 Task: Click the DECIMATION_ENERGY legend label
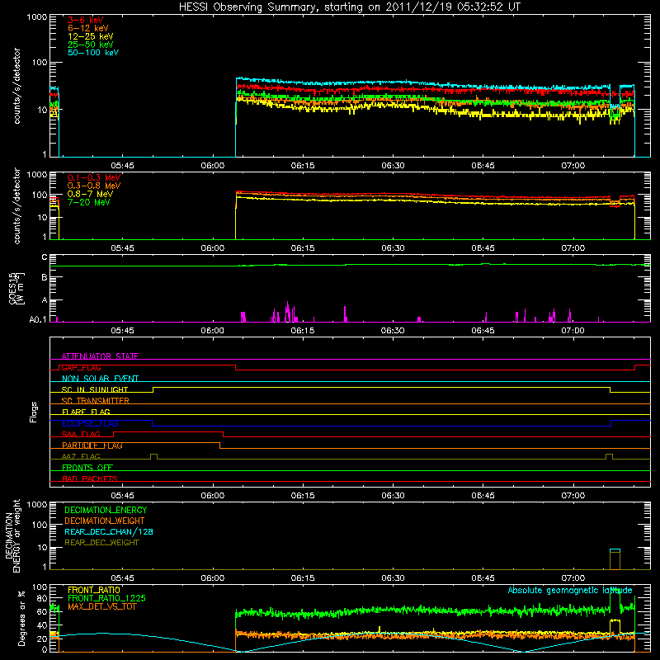click(106, 510)
